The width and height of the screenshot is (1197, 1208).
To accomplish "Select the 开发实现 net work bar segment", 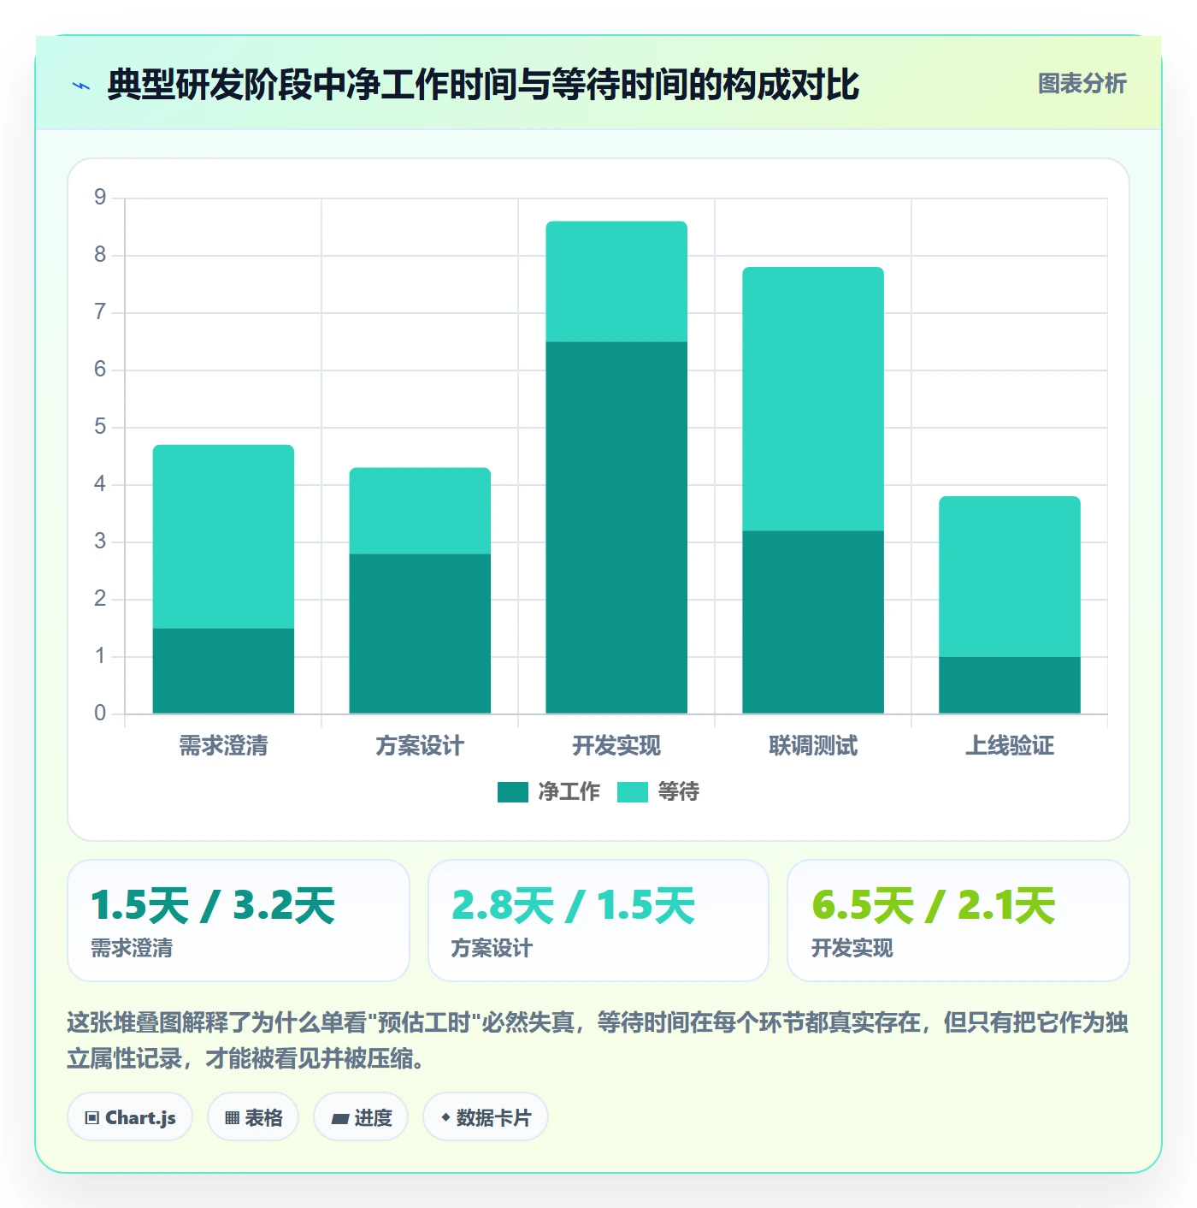I will 616,528.
